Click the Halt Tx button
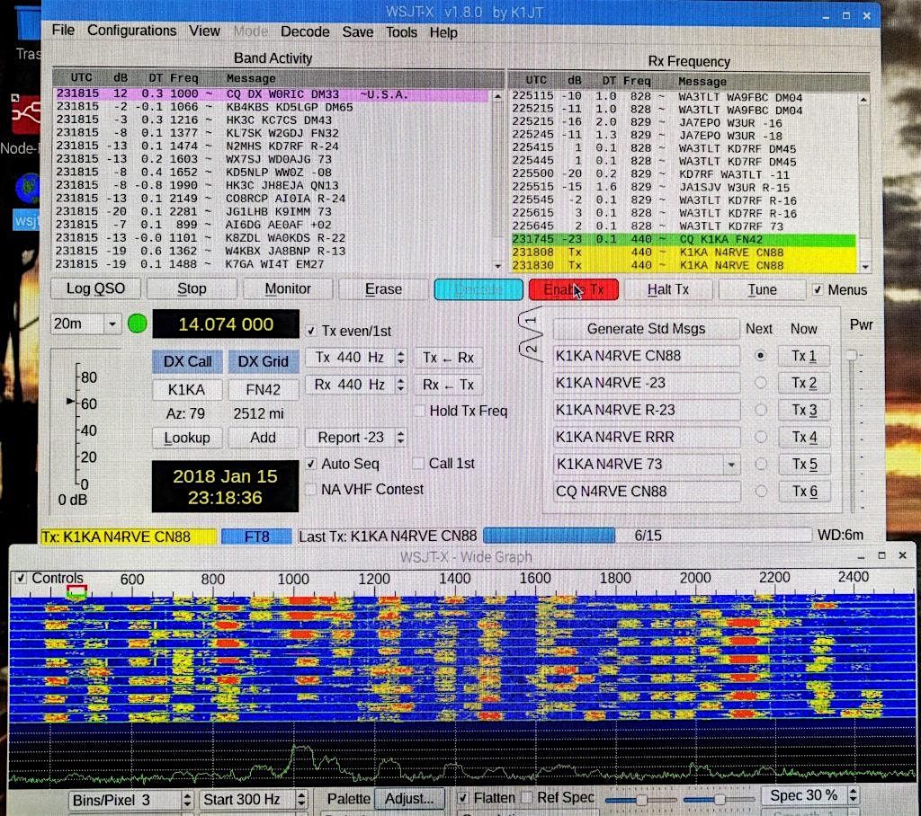921x816 pixels. (667, 289)
